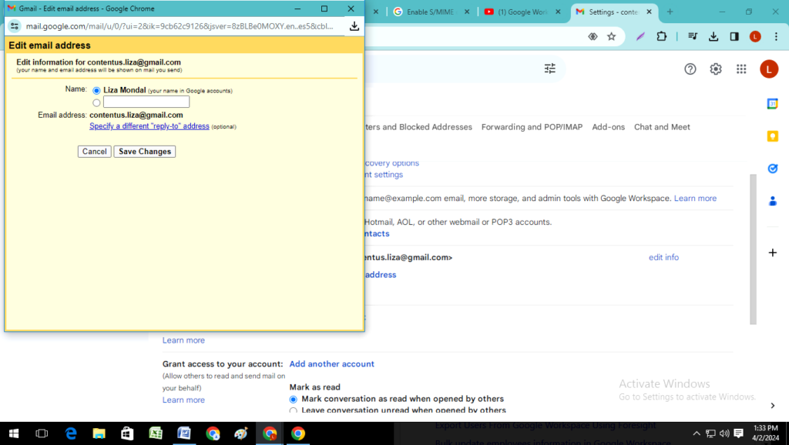Open Contacts from the side panel
The image size is (789, 445).
pos(772,201)
